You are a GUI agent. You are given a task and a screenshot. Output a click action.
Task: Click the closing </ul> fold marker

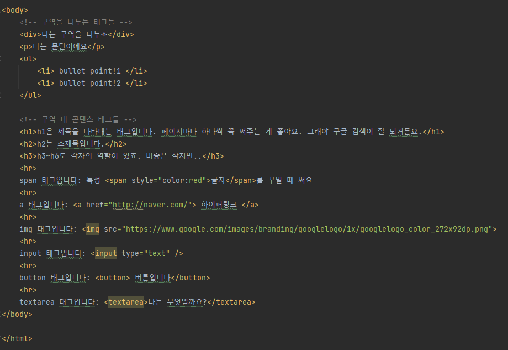coord(1,95)
